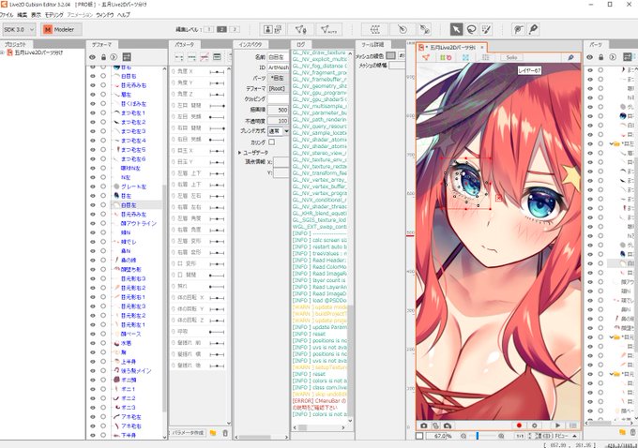Take a snapshot with camera icon below canvas
The image size is (638, 448).
423,426
